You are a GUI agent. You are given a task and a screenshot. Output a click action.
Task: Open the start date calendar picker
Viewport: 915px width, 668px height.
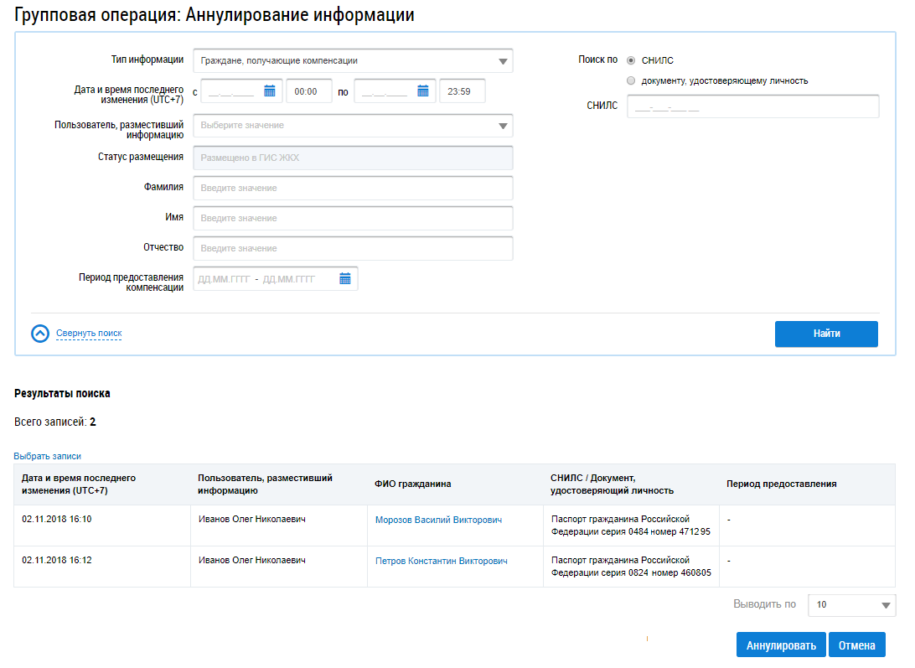[x=270, y=91]
